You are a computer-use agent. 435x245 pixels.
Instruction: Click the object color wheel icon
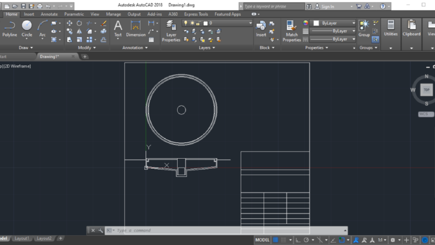306,23
